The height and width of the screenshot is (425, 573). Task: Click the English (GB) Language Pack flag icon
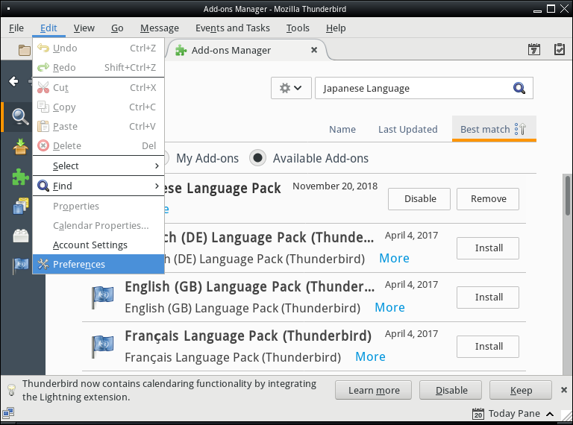pos(102,297)
